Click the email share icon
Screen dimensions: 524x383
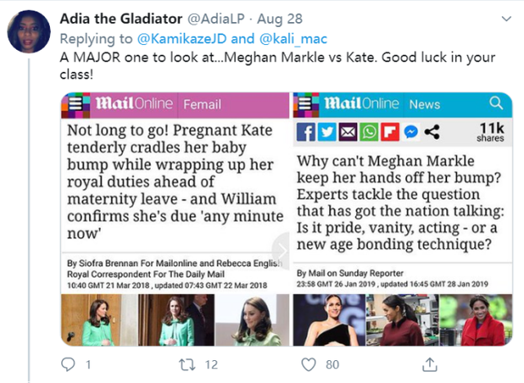tap(346, 132)
